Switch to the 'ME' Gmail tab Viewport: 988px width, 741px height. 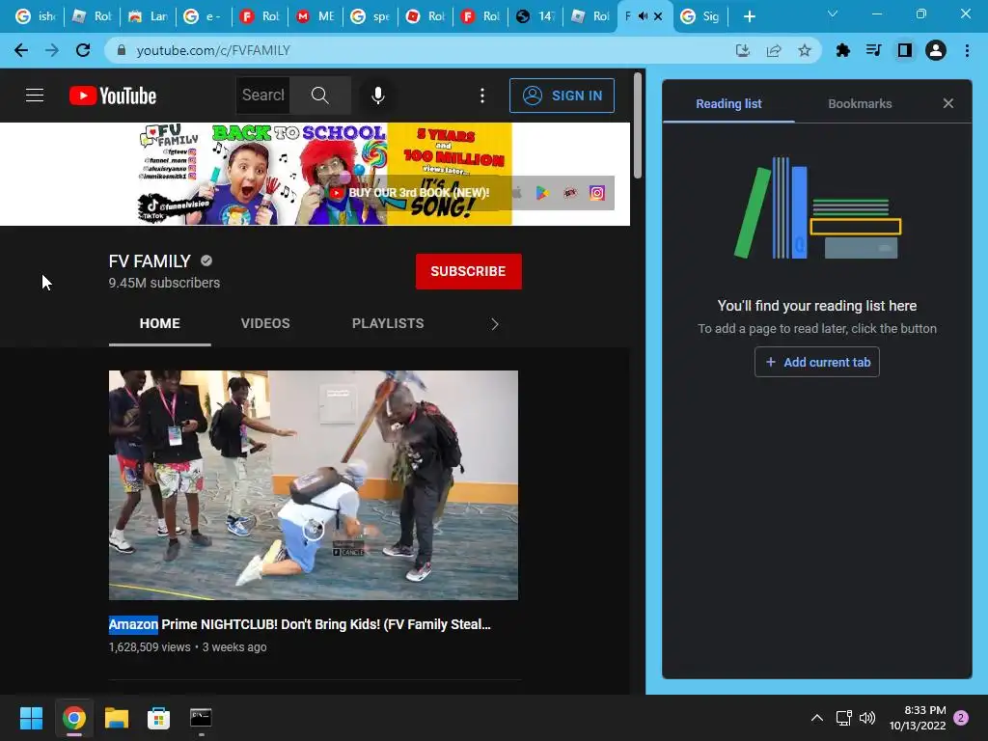click(x=316, y=16)
